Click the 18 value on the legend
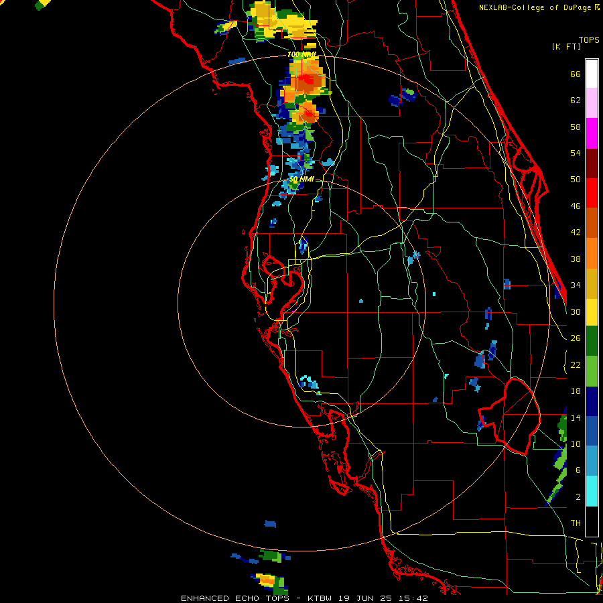The height and width of the screenshot is (603, 603). pos(576,391)
